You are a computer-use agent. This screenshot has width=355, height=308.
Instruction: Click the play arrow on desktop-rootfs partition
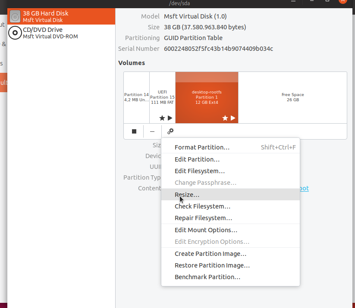(x=233, y=118)
